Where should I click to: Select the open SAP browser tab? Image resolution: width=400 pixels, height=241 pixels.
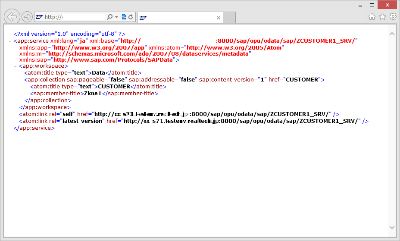pyautogui.click(x=180, y=18)
